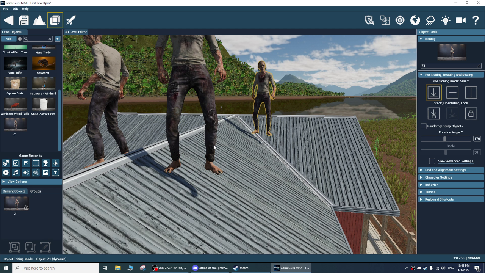Click the lightbulb lighting icon
Viewport: 485px width, 273px height.
coord(445,20)
